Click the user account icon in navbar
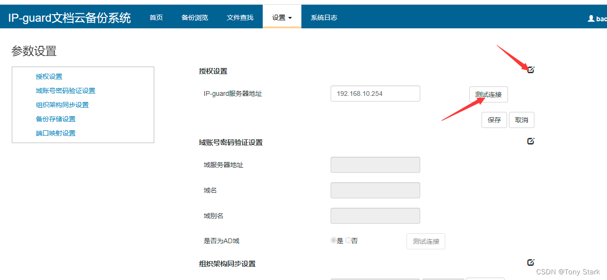The height and width of the screenshot is (280, 607). [x=591, y=18]
